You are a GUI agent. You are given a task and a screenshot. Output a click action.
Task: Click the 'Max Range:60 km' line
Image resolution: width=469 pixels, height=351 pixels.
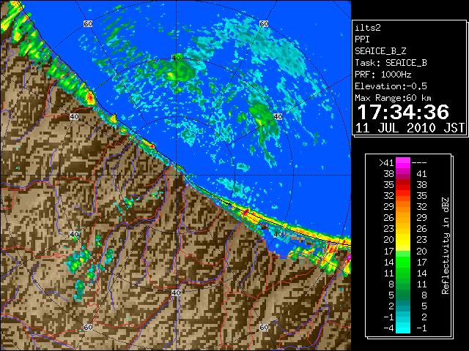tap(393, 98)
